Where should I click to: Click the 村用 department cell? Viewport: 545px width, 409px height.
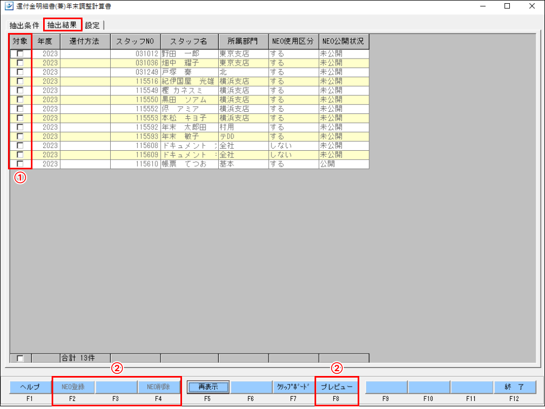(243, 127)
